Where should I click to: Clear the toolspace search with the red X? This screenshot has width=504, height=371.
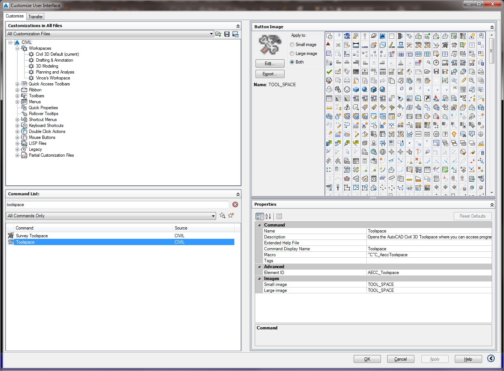tap(234, 204)
